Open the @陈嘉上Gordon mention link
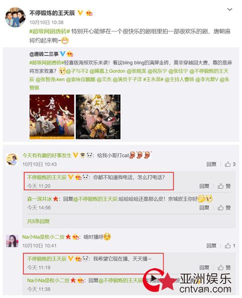Image resolution: width=242 pixels, height=298 pixels. [107, 71]
